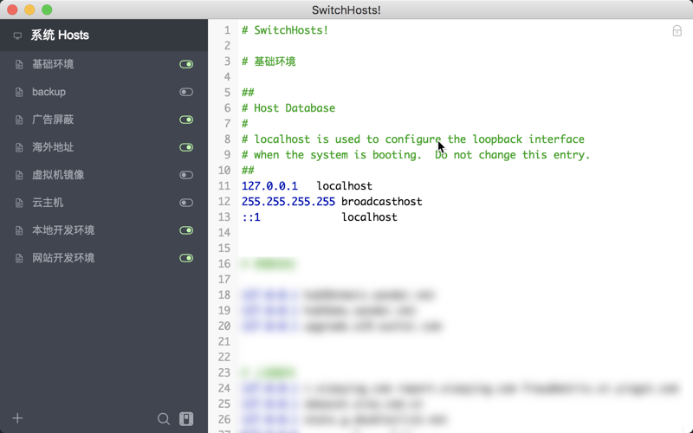Select the 广告屏蔽 hosts entry
693x433 pixels.
tap(104, 120)
